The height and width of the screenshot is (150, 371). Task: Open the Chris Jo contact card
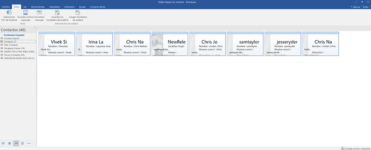(207, 44)
